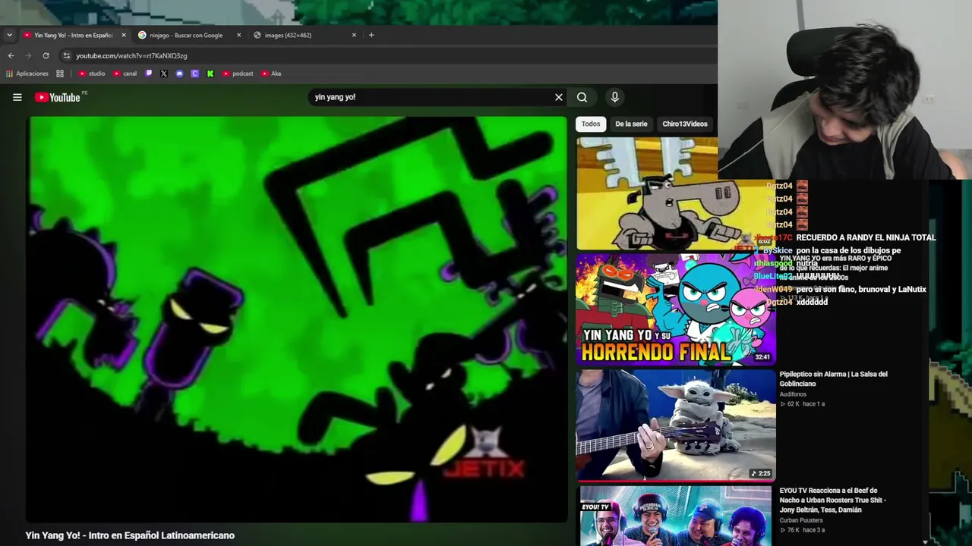Open the Pipileptico sin Alarma video title
Viewport: 972px width, 546px height.
point(833,379)
